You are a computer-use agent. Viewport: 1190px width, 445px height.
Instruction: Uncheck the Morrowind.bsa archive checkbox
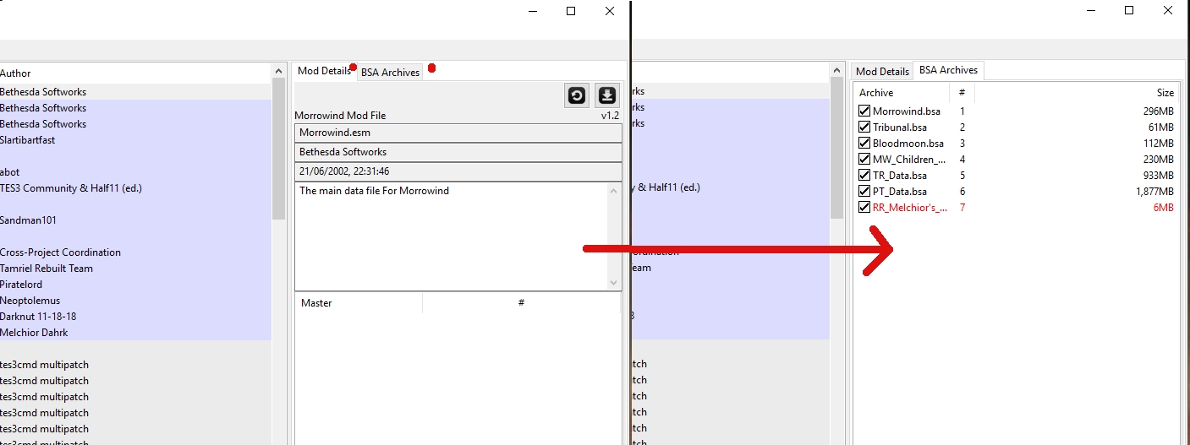[x=864, y=111]
